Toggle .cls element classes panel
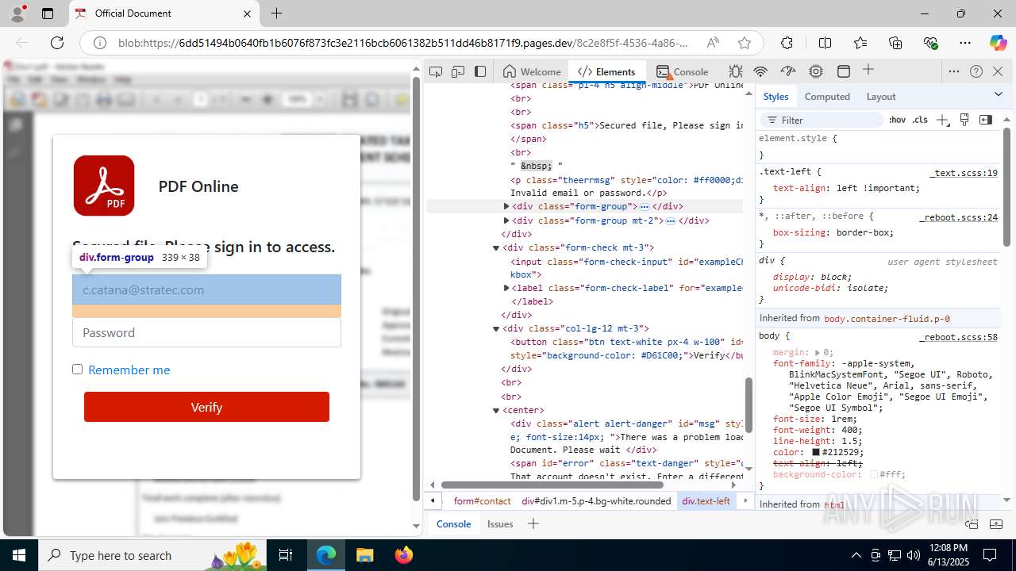The image size is (1016, 571). [920, 120]
